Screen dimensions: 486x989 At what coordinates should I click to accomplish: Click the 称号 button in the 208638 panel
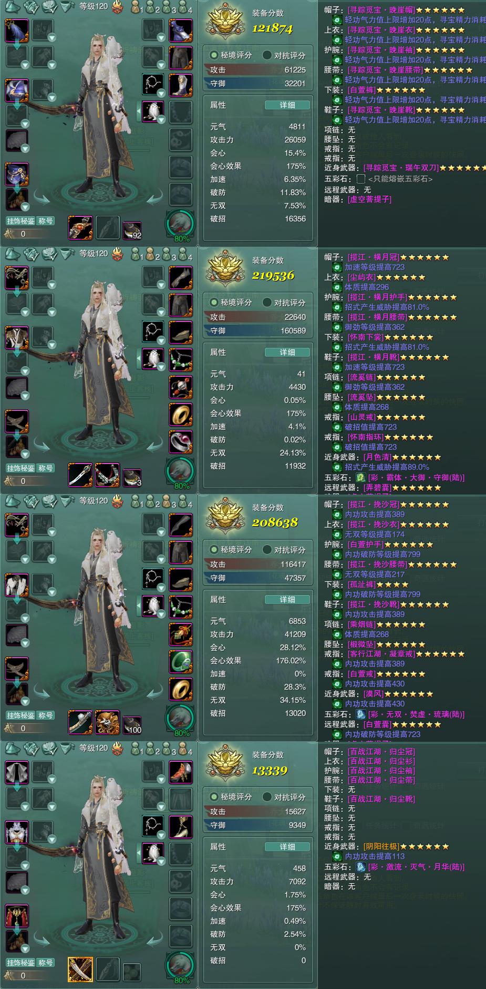point(46,715)
